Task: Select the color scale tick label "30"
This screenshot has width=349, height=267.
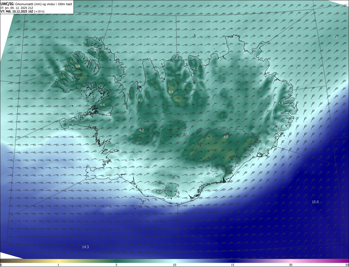Action: [291, 265]
